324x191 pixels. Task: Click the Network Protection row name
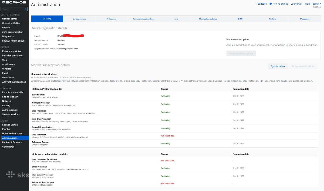(41, 103)
